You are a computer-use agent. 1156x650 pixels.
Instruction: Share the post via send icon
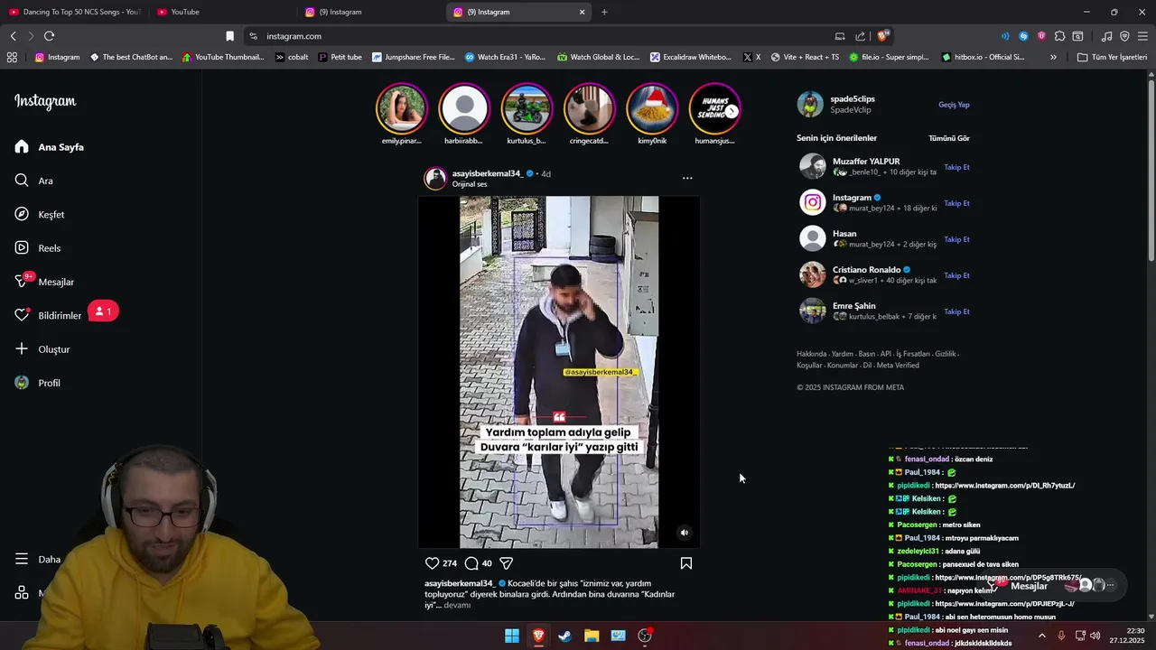[x=507, y=563]
